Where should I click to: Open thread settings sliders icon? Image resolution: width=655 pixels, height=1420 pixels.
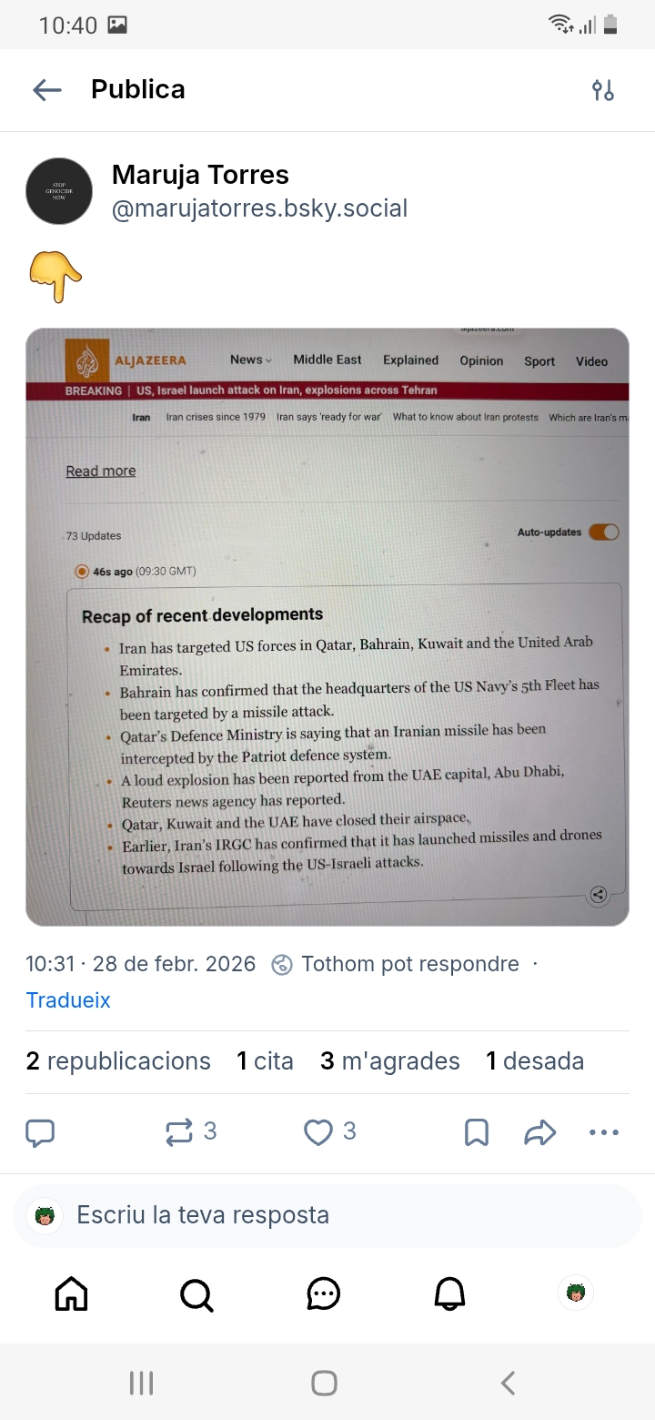tap(603, 90)
